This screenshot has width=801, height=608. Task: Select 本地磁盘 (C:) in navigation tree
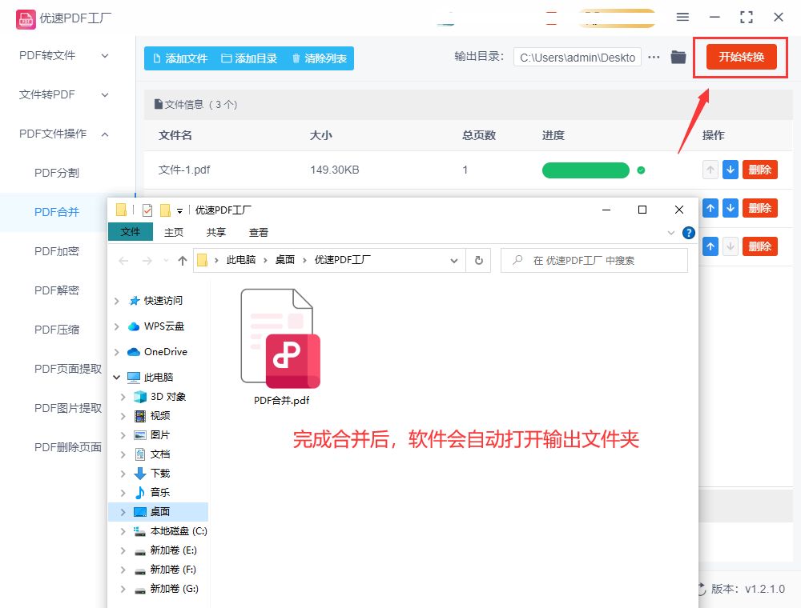[x=179, y=531]
